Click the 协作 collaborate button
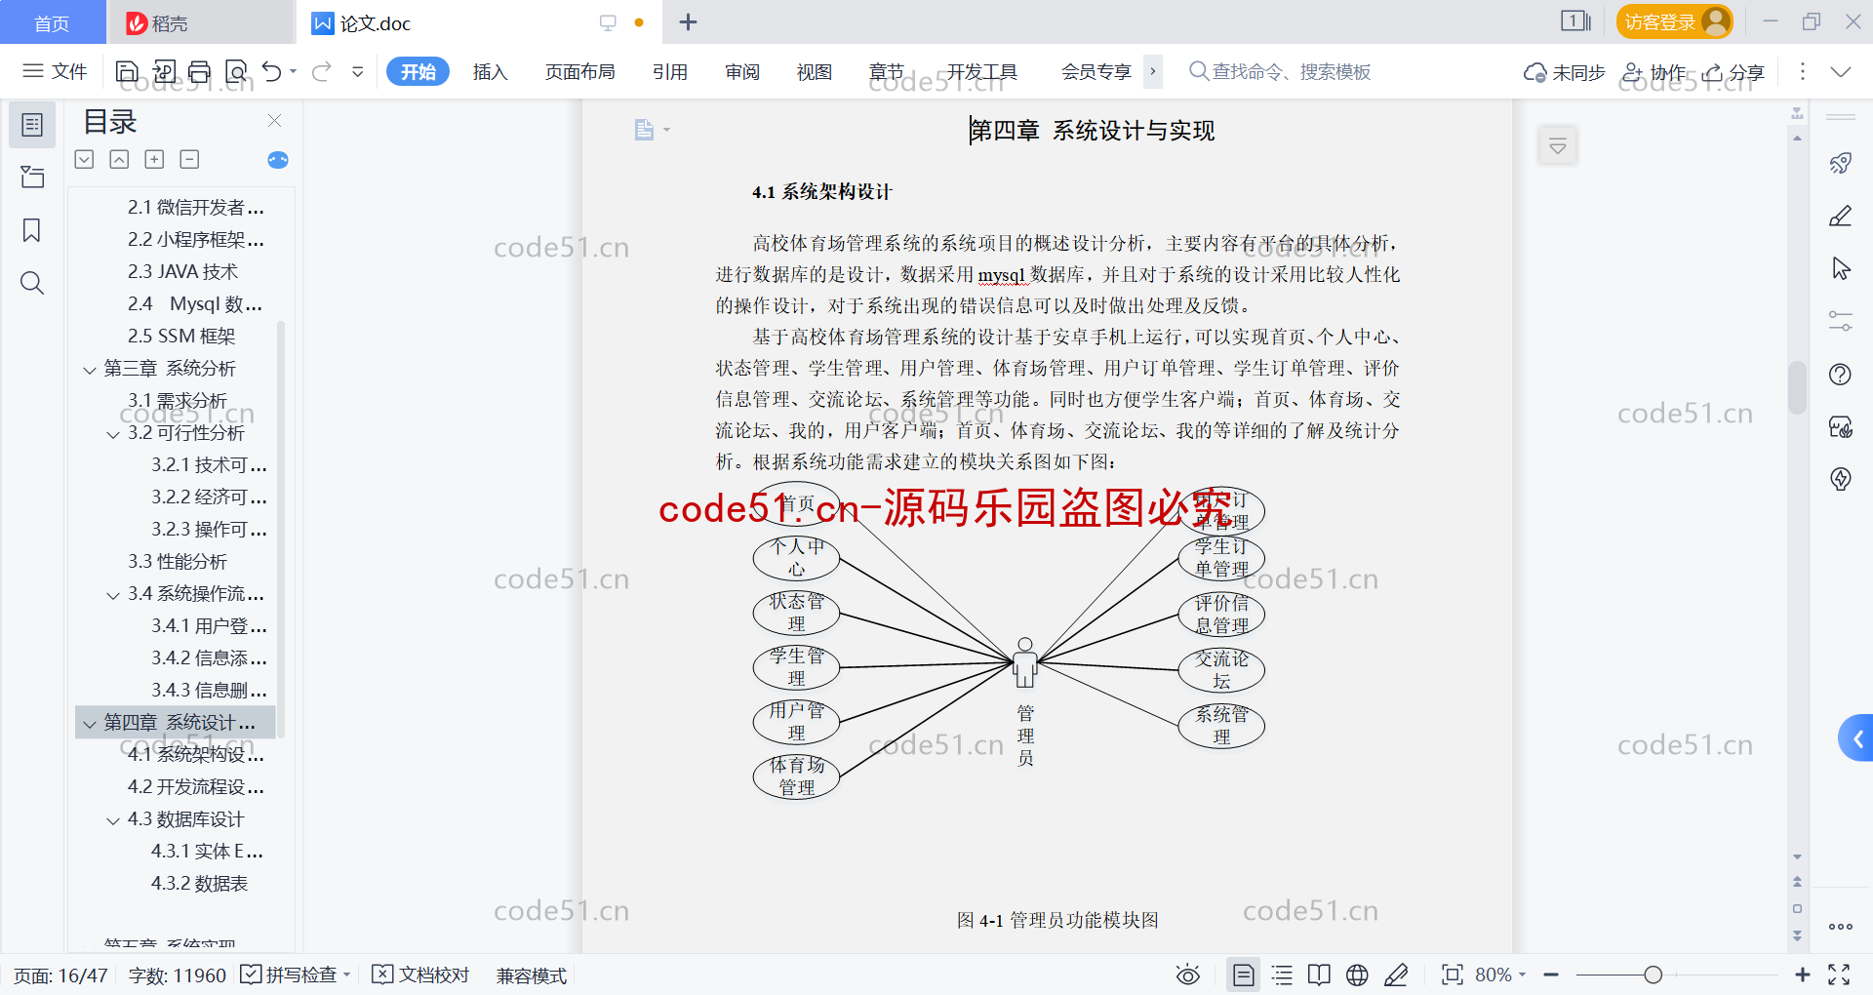1873x995 pixels. (x=1653, y=72)
